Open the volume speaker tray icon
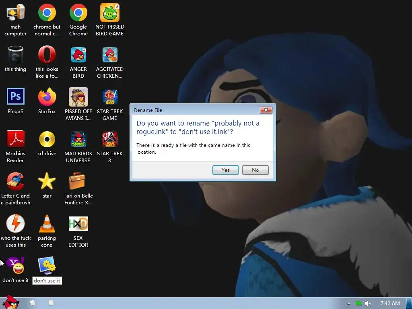Image resolution: width=412 pixels, height=309 pixels. pos(368,303)
